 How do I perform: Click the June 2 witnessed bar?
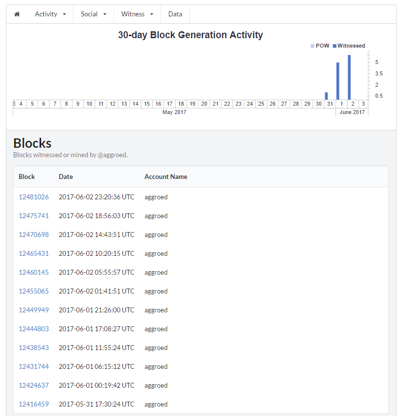point(349,77)
